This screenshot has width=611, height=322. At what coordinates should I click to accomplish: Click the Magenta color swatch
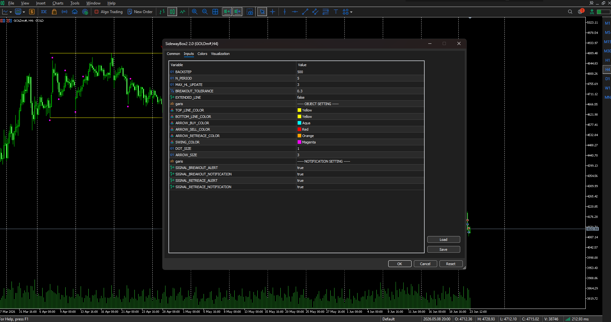pos(299,142)
